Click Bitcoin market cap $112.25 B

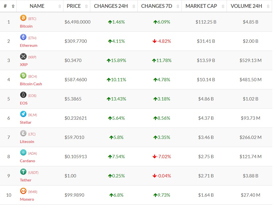coord(206,22)
